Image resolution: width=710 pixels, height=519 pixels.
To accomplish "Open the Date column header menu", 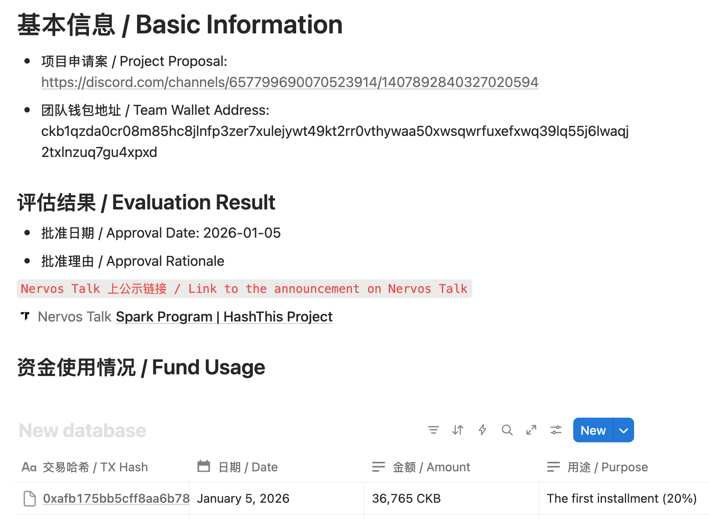I will coord(248,467).
